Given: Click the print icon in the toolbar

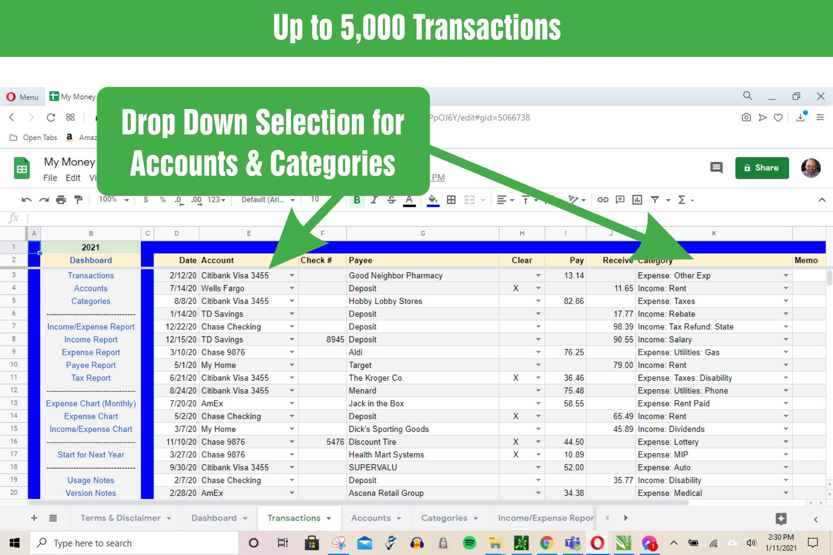Looking at the screenshot, I should tap(61, 199).
